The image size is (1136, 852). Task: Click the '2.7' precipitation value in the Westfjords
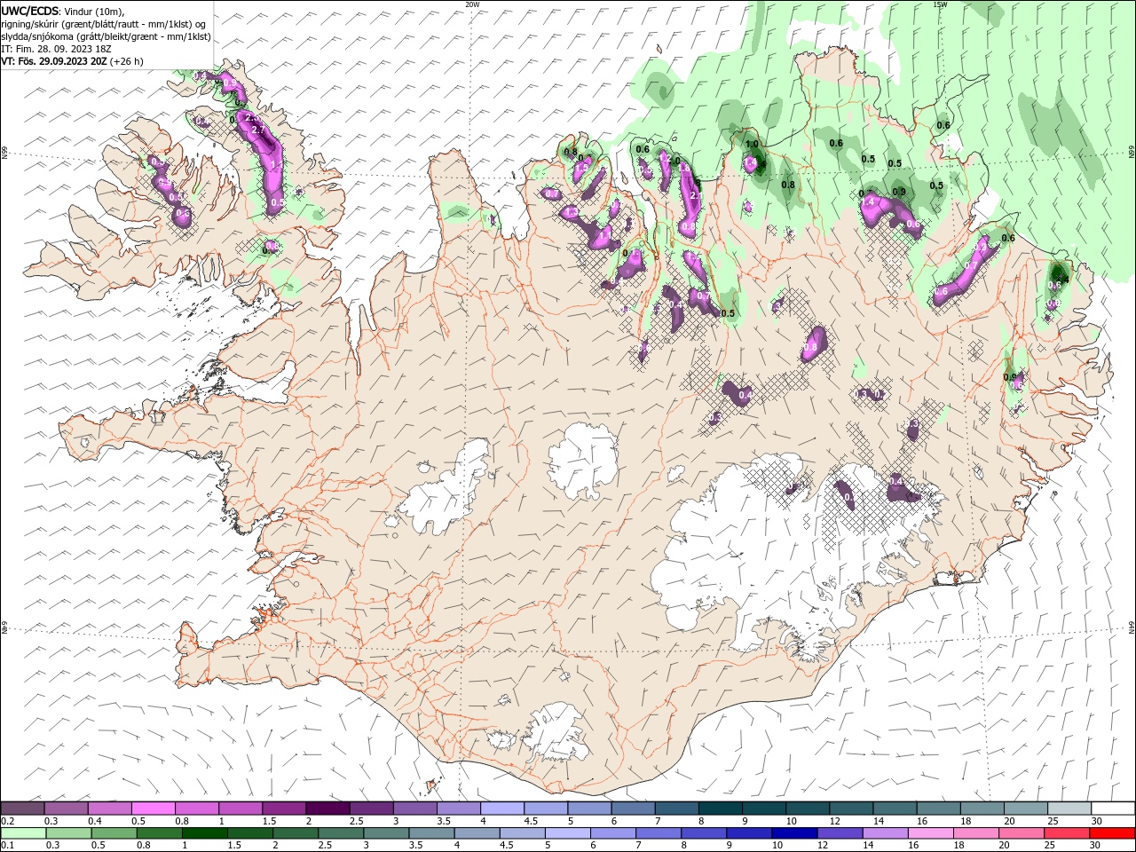(258, 130)
